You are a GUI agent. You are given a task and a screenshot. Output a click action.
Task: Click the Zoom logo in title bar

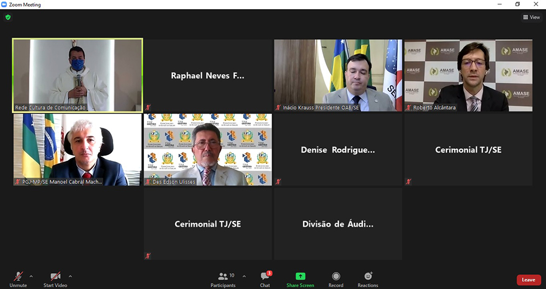(5, 5)
